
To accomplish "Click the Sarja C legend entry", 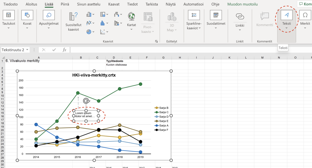I will pos(164,112).
